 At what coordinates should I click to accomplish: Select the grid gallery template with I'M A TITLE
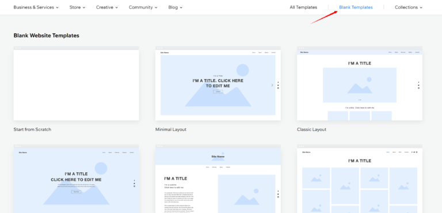tap(360, 179)
